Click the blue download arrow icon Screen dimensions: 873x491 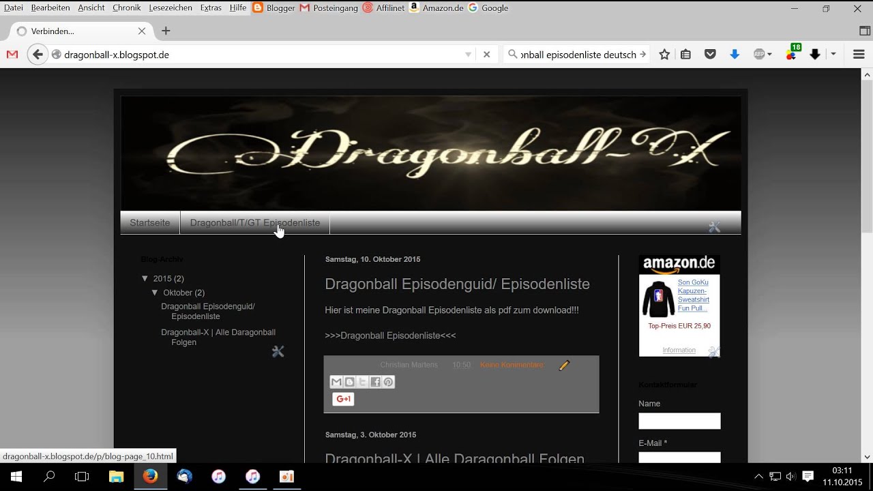735,55
